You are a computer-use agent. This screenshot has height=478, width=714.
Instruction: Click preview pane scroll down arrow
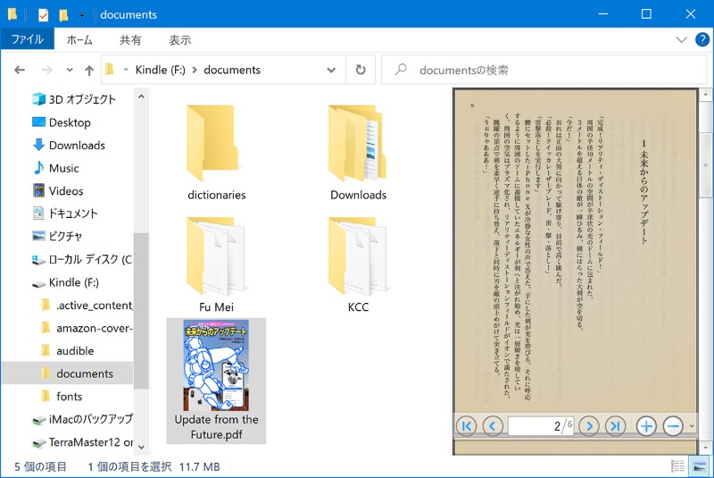pyautogui.click(x=705, y=448)
